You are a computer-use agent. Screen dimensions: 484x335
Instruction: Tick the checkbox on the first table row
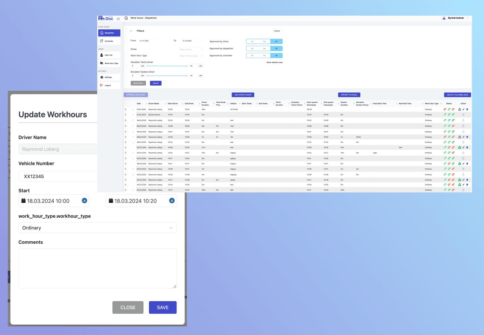[133, 109]
